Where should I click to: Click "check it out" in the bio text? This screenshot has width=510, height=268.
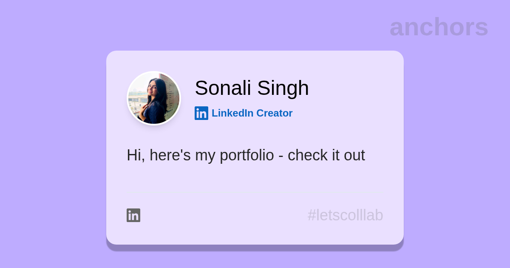point(326,155)
